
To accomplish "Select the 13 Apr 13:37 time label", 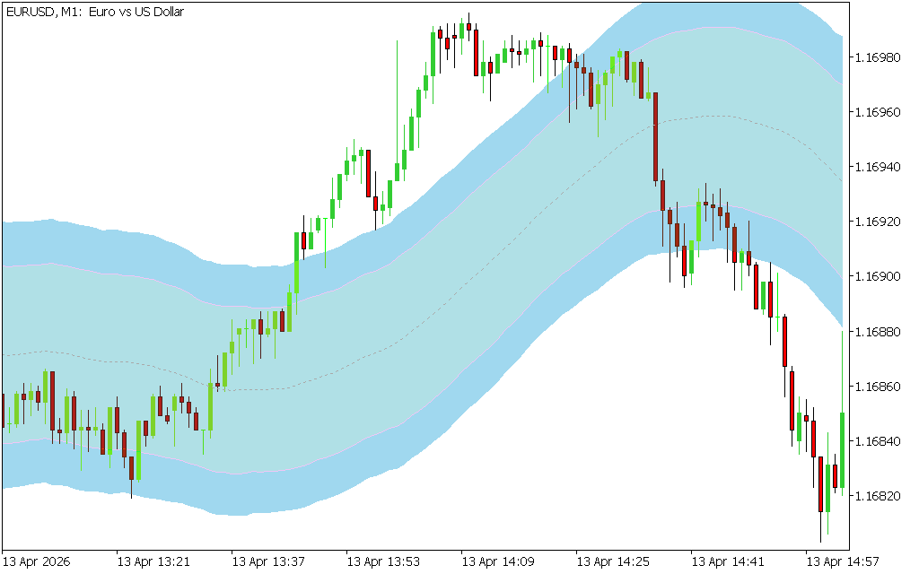I will 268,562.
